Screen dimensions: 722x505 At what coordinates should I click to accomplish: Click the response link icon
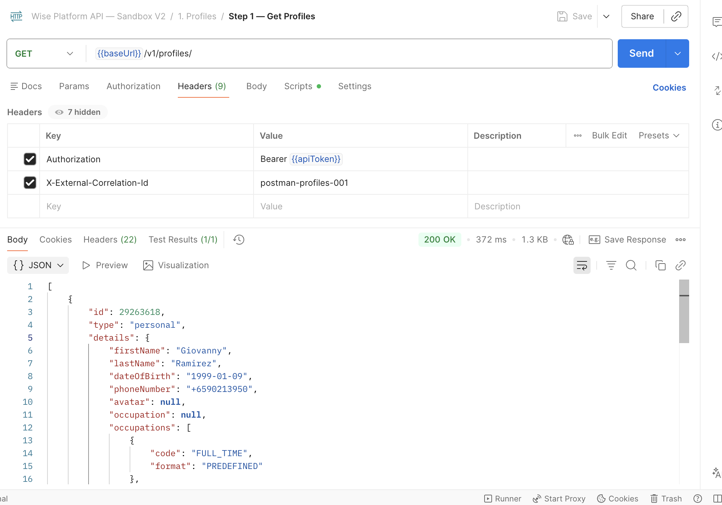point(681,265)
